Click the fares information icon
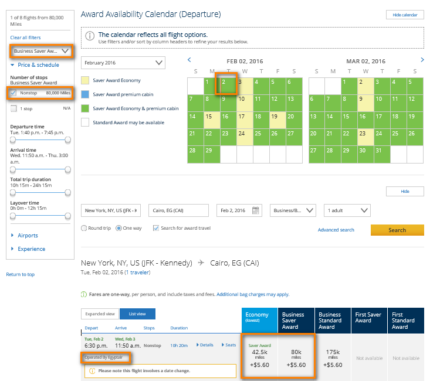The width and height of the screenshot is (440, 381). (x=83, y=294)
